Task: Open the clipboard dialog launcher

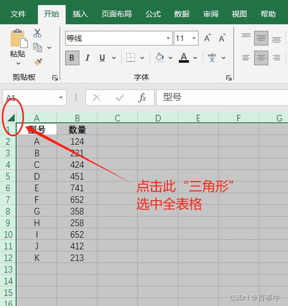Action: click(55, 78)
